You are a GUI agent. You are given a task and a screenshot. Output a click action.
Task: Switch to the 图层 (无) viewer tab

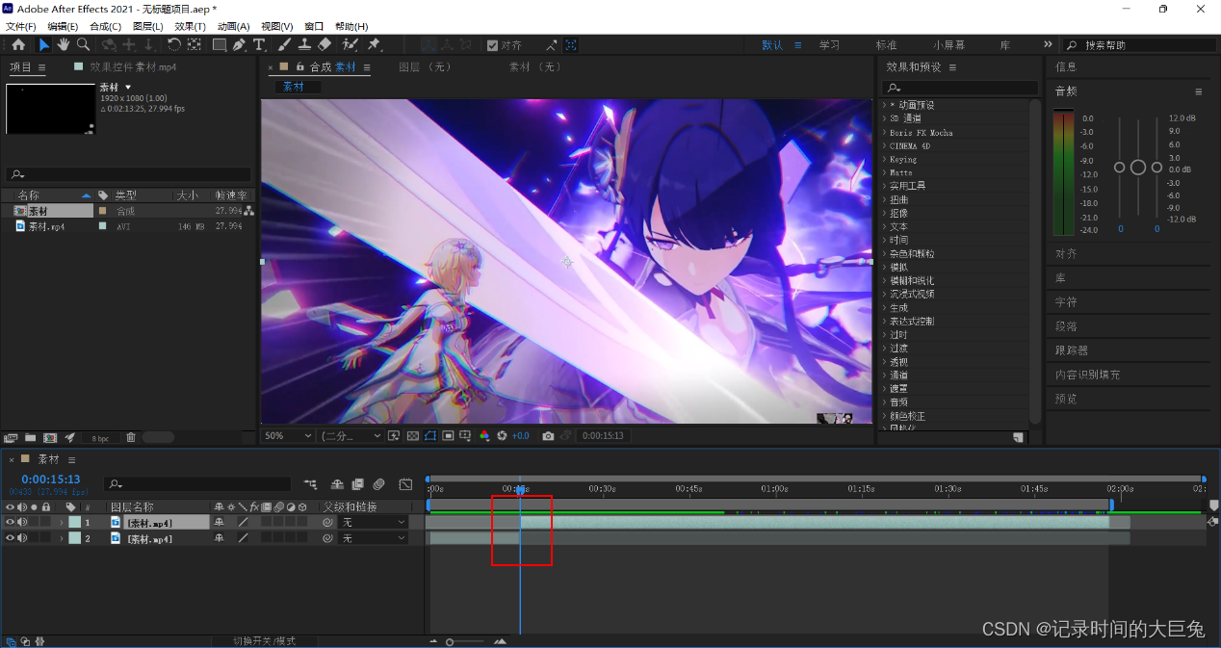425,67
